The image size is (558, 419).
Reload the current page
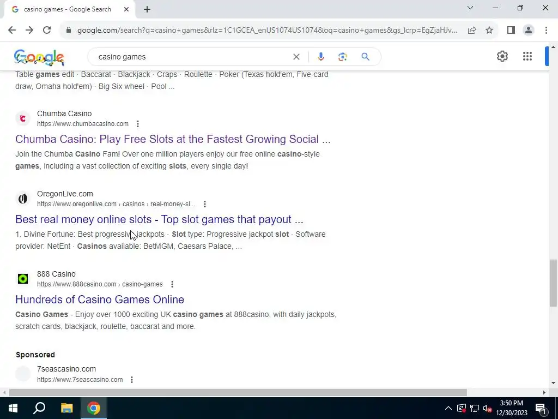pyautogui.click(x=47, y=31)
